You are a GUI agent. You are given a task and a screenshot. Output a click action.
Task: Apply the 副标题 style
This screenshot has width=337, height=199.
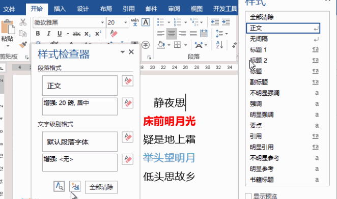coord(283,82)
